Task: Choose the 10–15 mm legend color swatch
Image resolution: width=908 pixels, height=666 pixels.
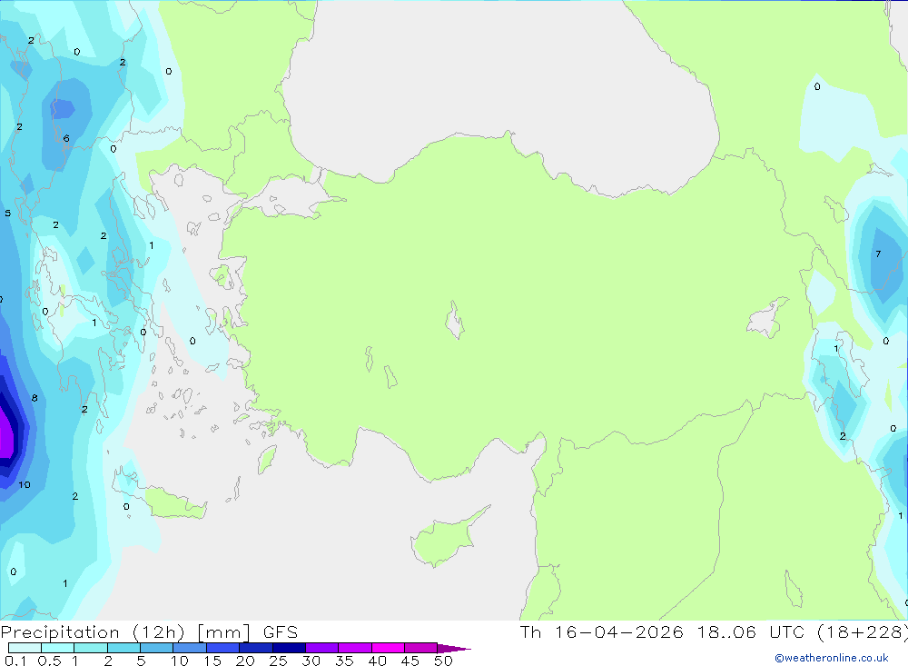Action: (190, 648)
